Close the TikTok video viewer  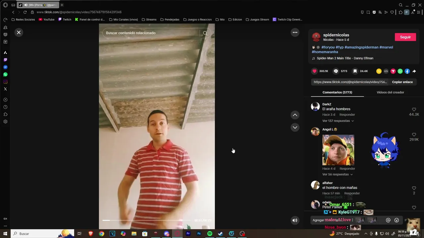pos(19,32)
